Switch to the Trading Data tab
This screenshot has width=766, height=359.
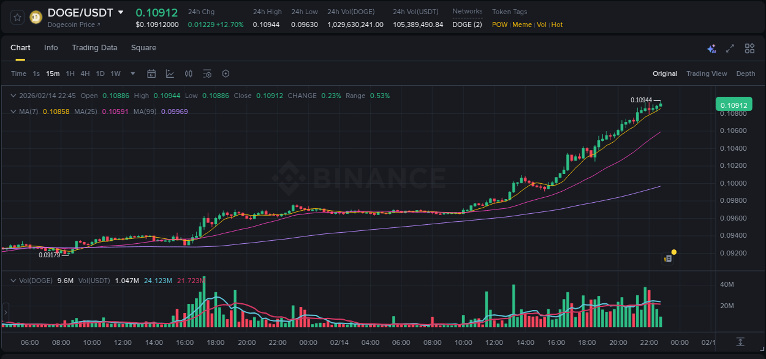pos(94,48)
